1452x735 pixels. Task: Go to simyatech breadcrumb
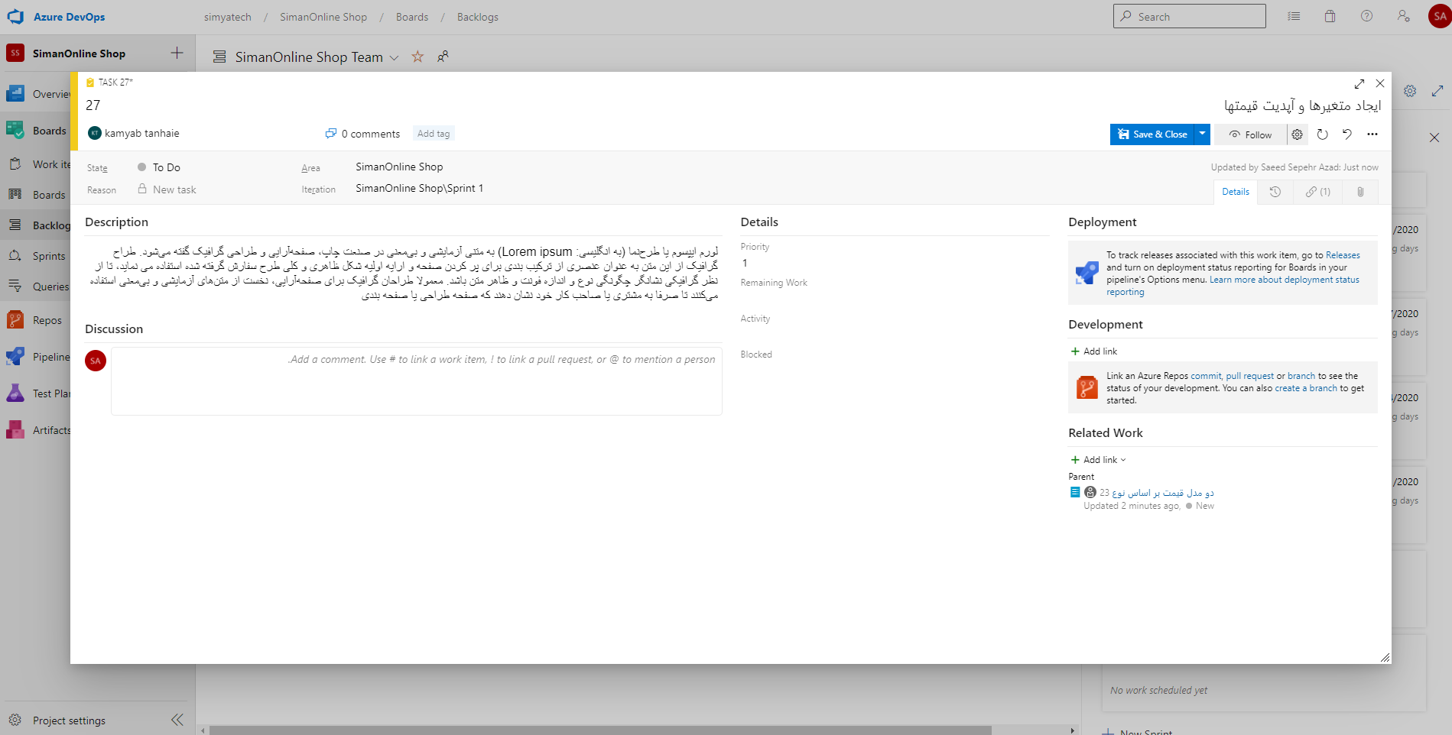[227, 17]
